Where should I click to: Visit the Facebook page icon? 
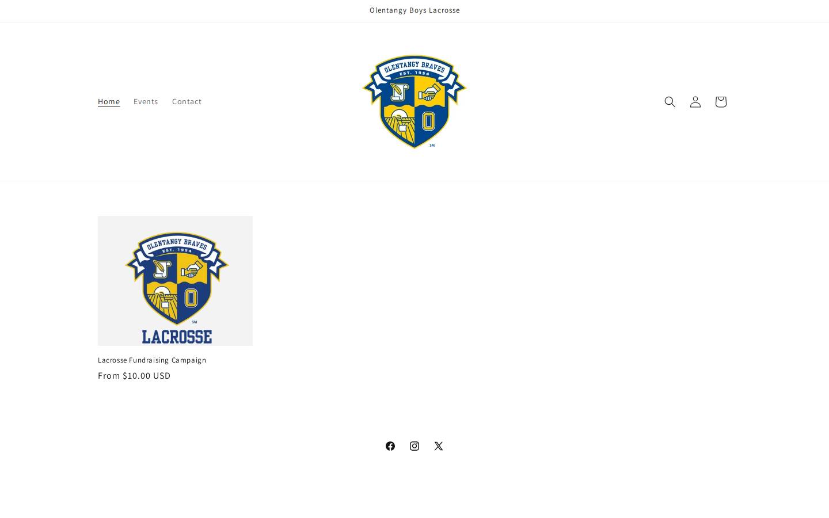(x=390, y=446)
